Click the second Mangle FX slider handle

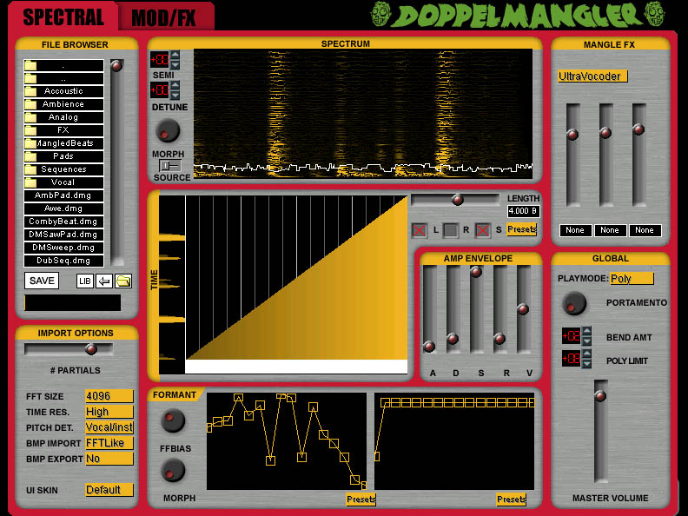coord(605,133)
